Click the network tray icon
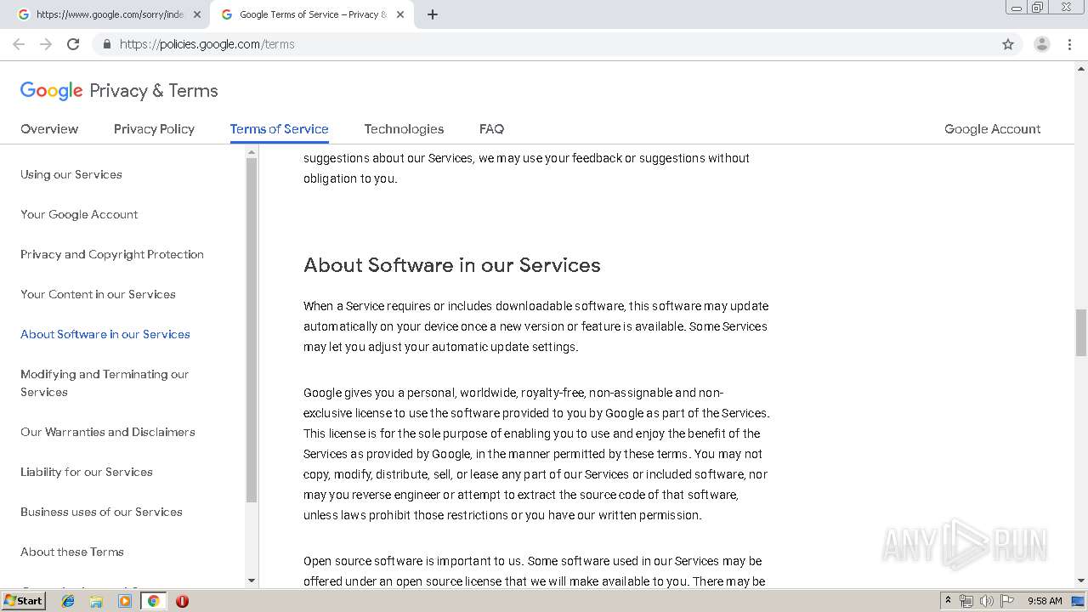1088x612 pixels. click(966, 601)
